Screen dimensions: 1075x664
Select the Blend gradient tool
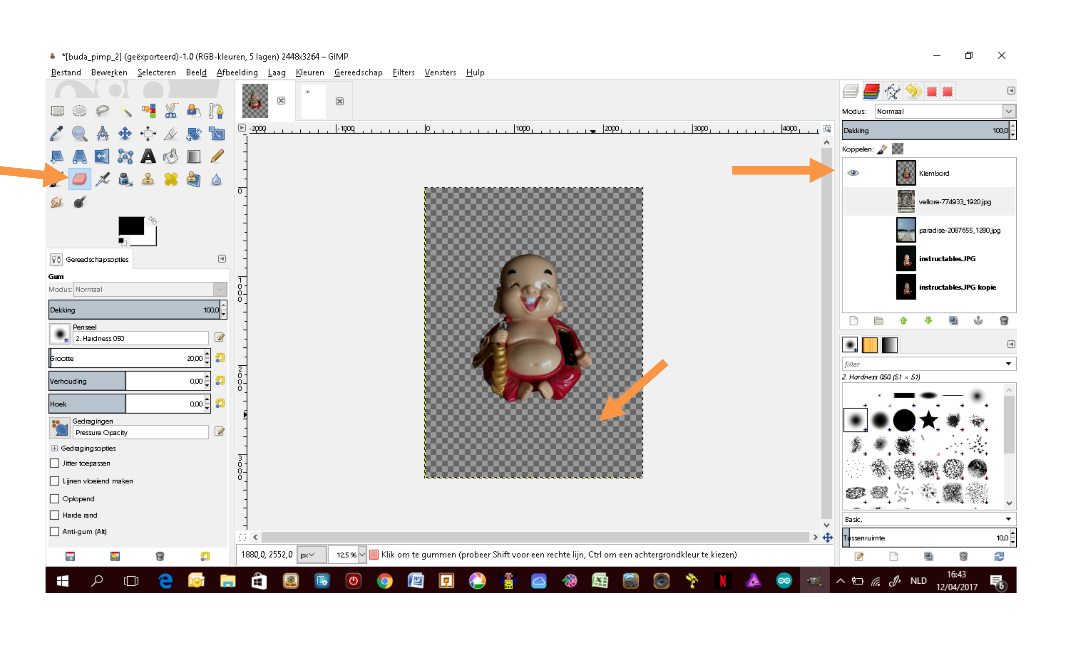194,156
